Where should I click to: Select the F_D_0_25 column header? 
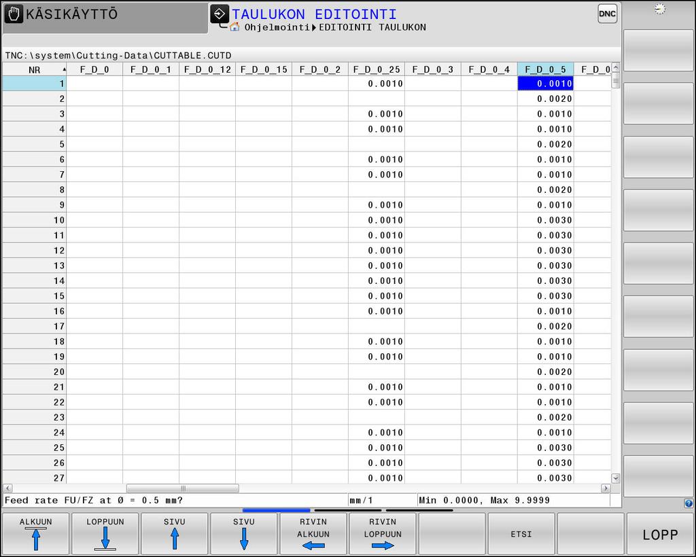pyautogui.click(x=377, y=69)
